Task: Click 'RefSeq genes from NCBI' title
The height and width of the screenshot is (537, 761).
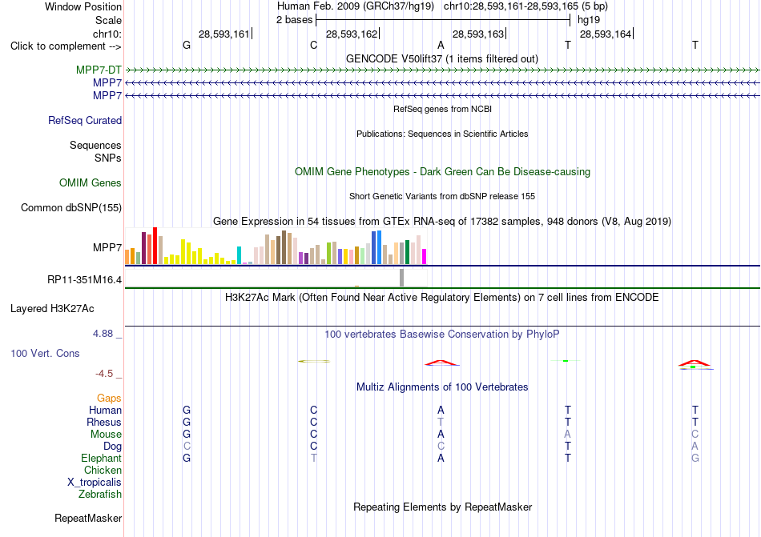Action: (442, 109)
